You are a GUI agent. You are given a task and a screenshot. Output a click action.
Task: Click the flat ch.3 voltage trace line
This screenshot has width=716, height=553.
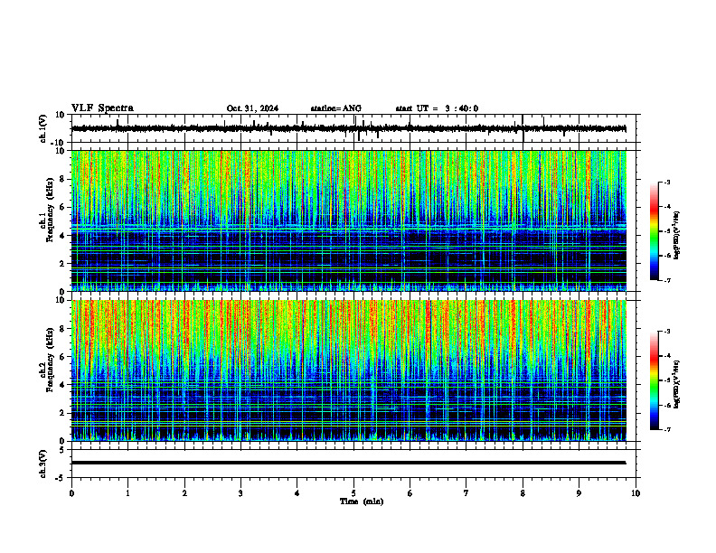(349, 463)
